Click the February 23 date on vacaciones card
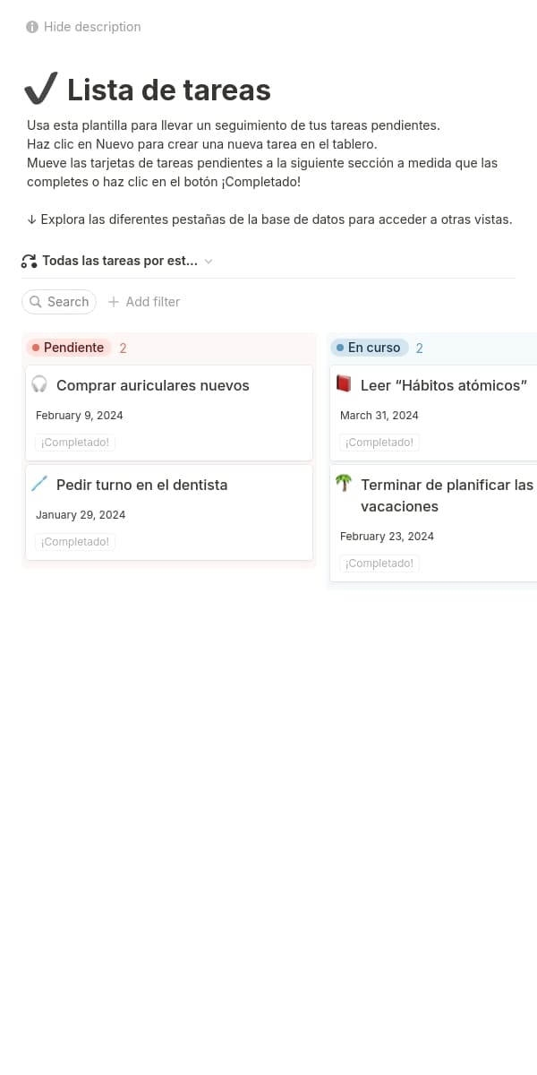Image resolution: width=537 pixels, height=1075 pixels. coord(388,536)
